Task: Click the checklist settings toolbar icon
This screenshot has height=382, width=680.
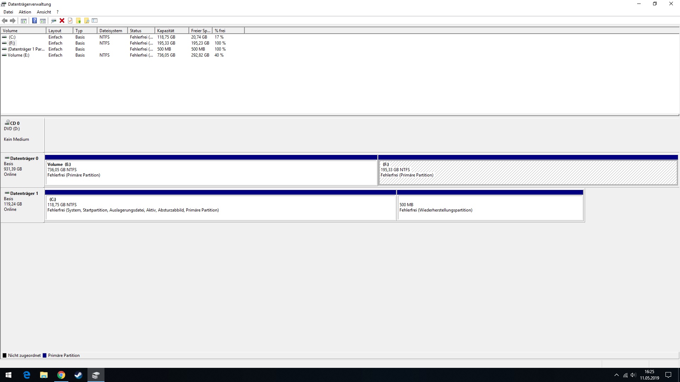Action: pos(95,21)
